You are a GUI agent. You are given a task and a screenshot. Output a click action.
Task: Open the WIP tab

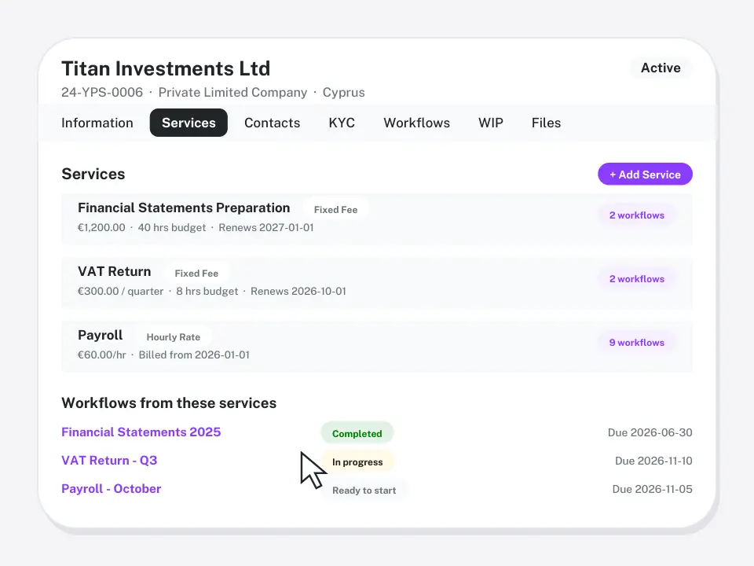pyautogui.click(x=491, y=123)
